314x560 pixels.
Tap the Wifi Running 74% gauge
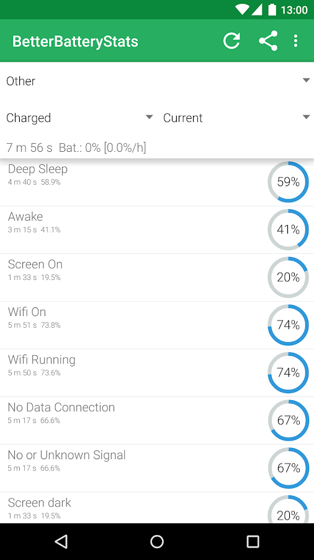(289, 373)
